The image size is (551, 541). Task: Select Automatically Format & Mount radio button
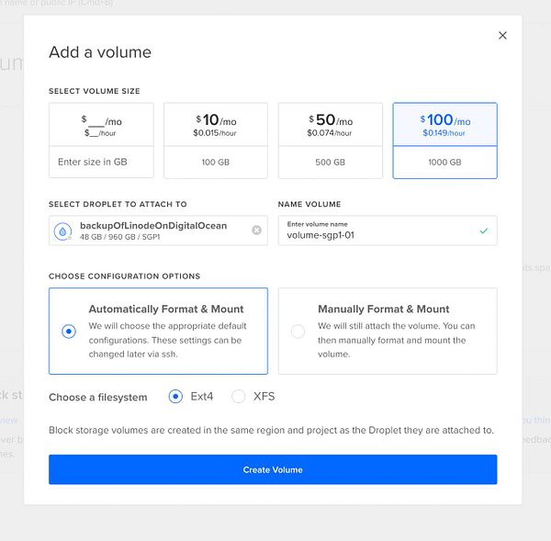tap(69, 332)
